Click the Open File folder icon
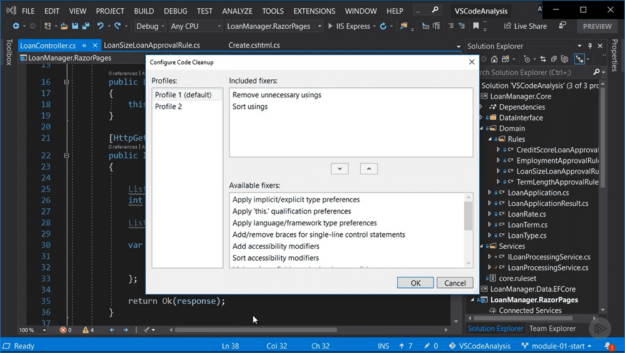 coord(64,26)
